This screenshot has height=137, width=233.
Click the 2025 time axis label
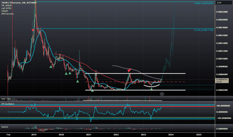(199, 135)
